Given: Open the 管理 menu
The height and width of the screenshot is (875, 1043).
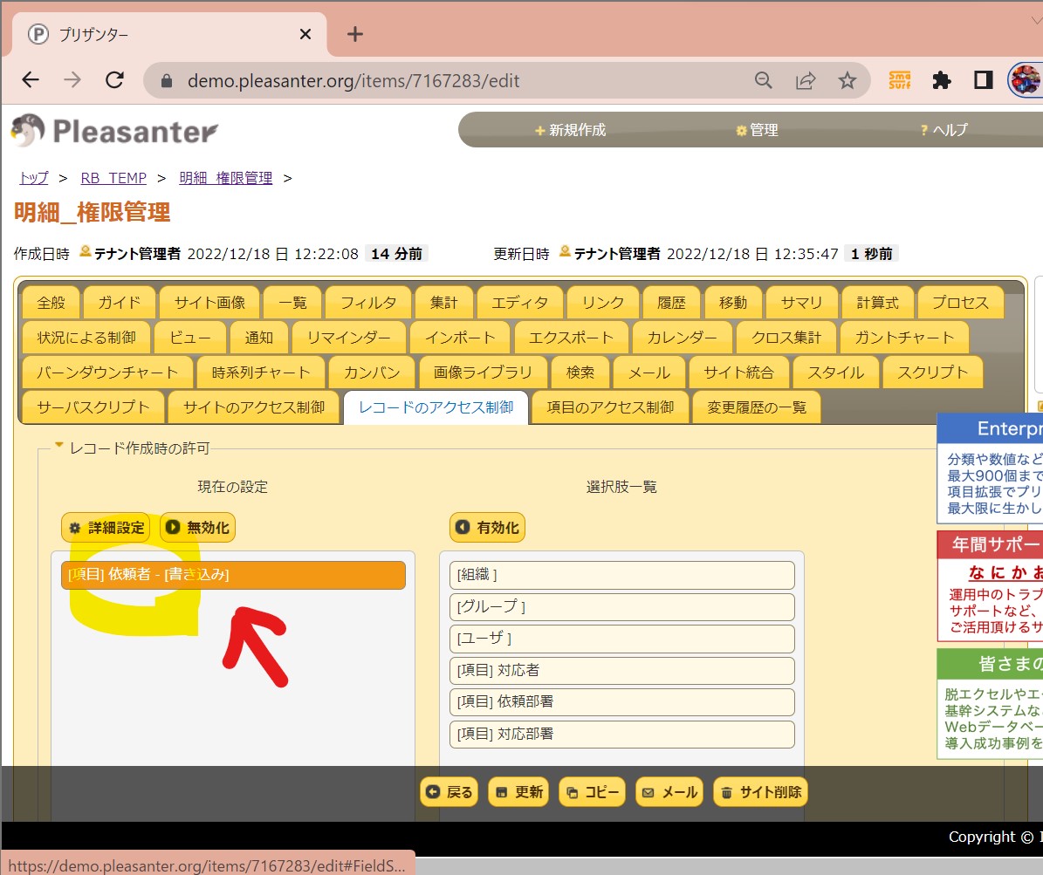Looking at the screenshot, I should click(x=757, y=130).
